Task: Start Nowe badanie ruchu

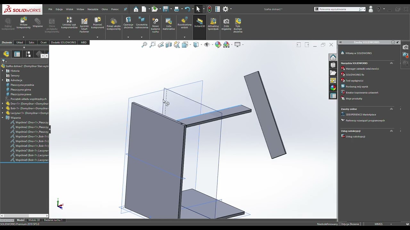Action: tap(155, 25)
